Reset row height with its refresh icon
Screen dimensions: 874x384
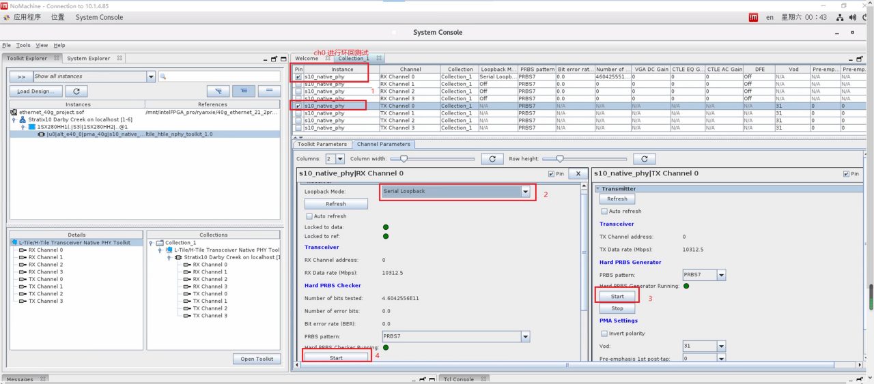(645, 159)
